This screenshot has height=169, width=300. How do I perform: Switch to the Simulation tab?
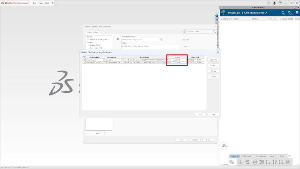pyautogui.click(x=261, y=156)
